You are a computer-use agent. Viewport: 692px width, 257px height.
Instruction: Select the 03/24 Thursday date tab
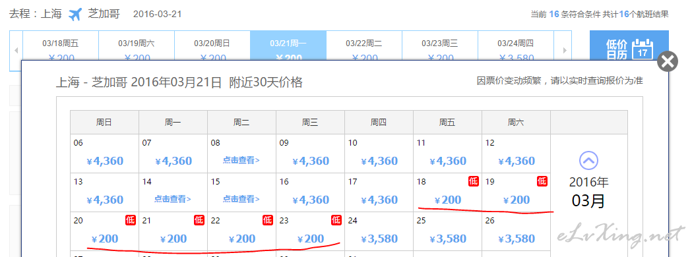[516, 45]
